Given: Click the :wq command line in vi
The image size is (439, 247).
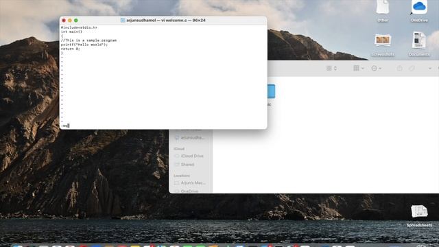Looking at the screenshot, I should pyautogui.click(x=65, y=126).
